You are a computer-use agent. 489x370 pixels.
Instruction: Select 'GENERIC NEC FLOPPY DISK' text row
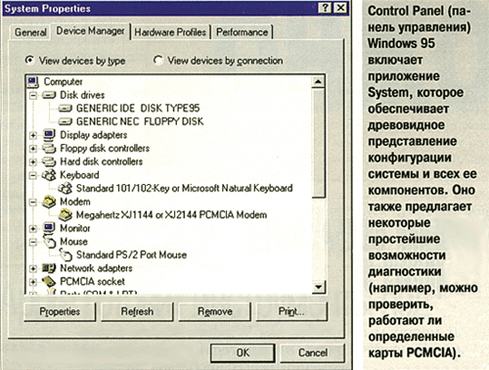(x=140, y=121)
